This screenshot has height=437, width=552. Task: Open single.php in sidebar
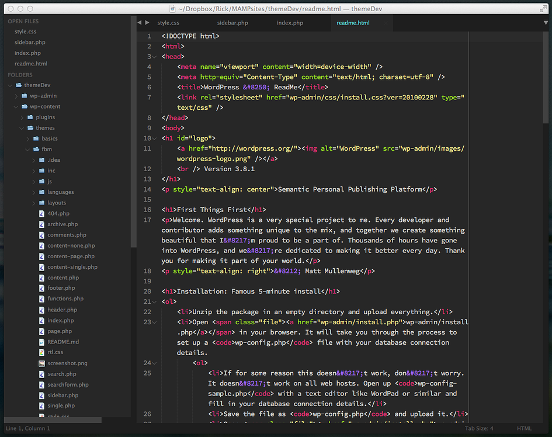(61, 405)
